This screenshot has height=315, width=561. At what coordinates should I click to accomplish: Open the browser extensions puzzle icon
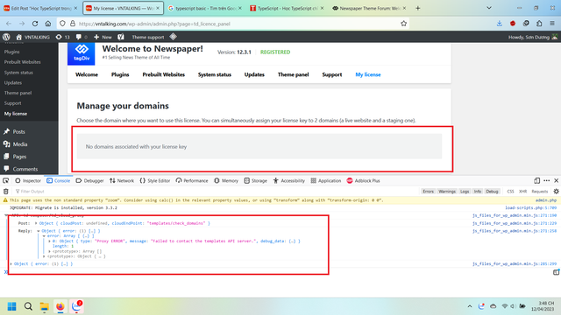click(x=539, y=24)
